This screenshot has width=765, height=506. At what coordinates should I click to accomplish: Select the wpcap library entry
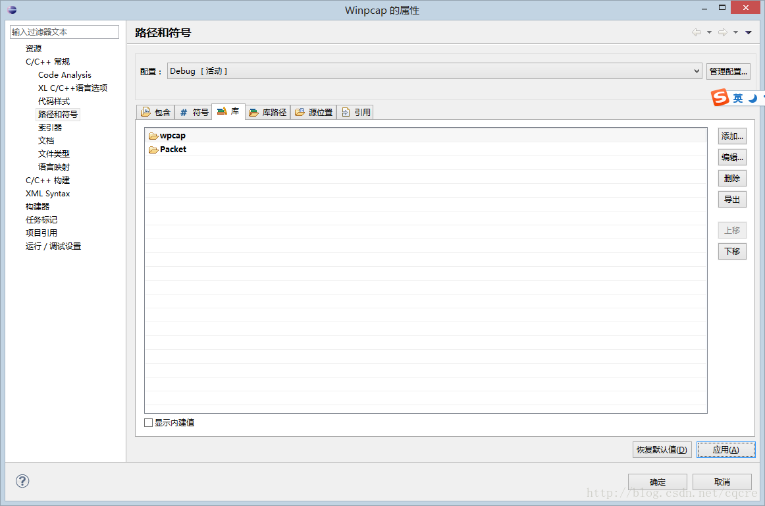tap(425, 136)
